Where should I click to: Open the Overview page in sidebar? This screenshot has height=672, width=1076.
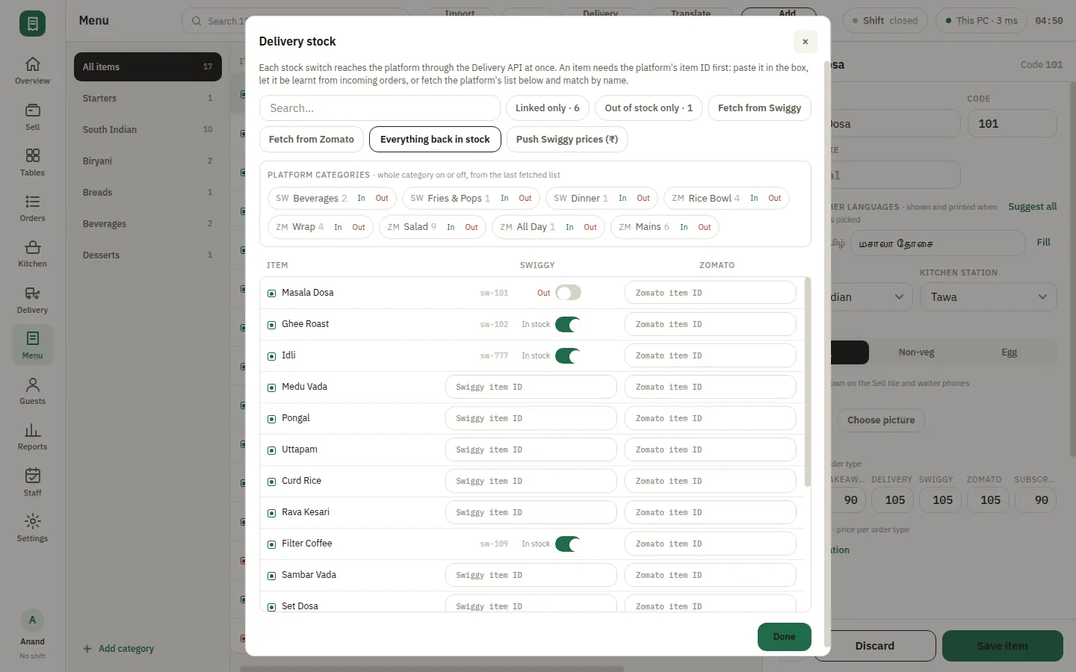coord(32,71)
